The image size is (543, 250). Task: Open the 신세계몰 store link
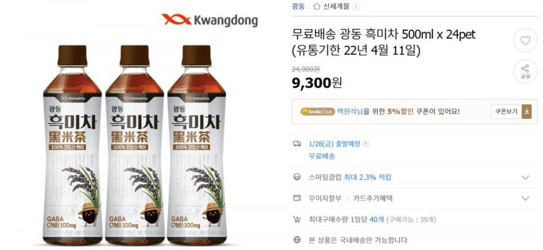(336, 6)
